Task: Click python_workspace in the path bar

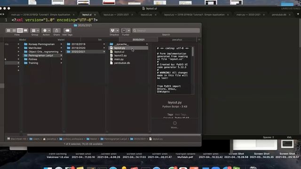Action: pos(71,139)
